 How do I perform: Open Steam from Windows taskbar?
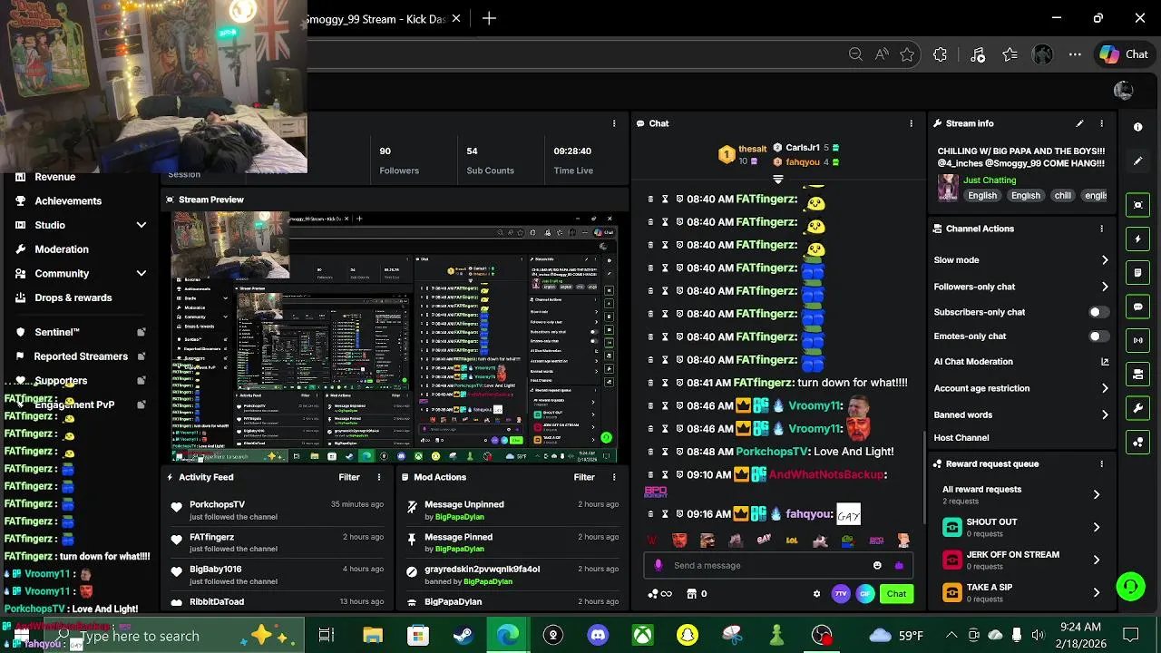tap(463, 636)
